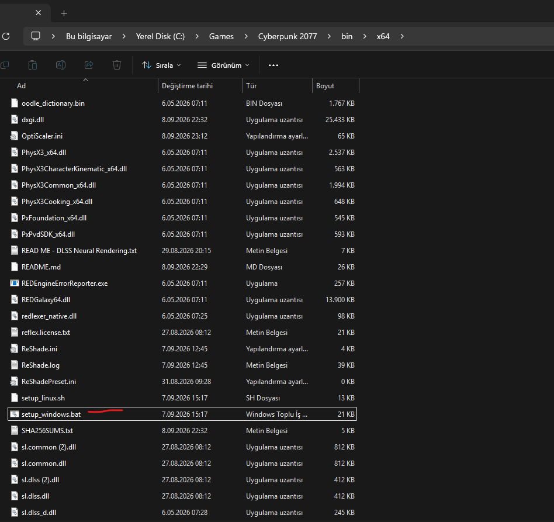Open the Sırala sort dropdown
This screenshot has width=554, height=522.
(161, 65)
